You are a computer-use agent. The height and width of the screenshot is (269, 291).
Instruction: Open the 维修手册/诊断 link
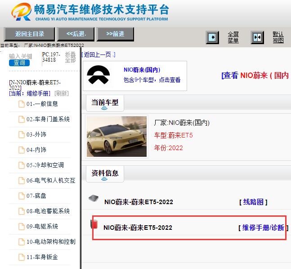tap(264, 228)
